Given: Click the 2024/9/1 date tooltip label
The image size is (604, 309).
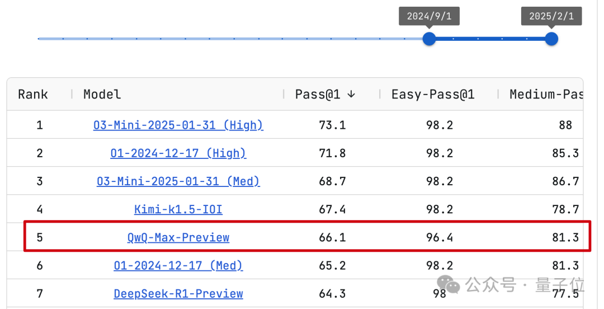Looking at the screenshot, I should pyautogui.click(x=429, y=16).
